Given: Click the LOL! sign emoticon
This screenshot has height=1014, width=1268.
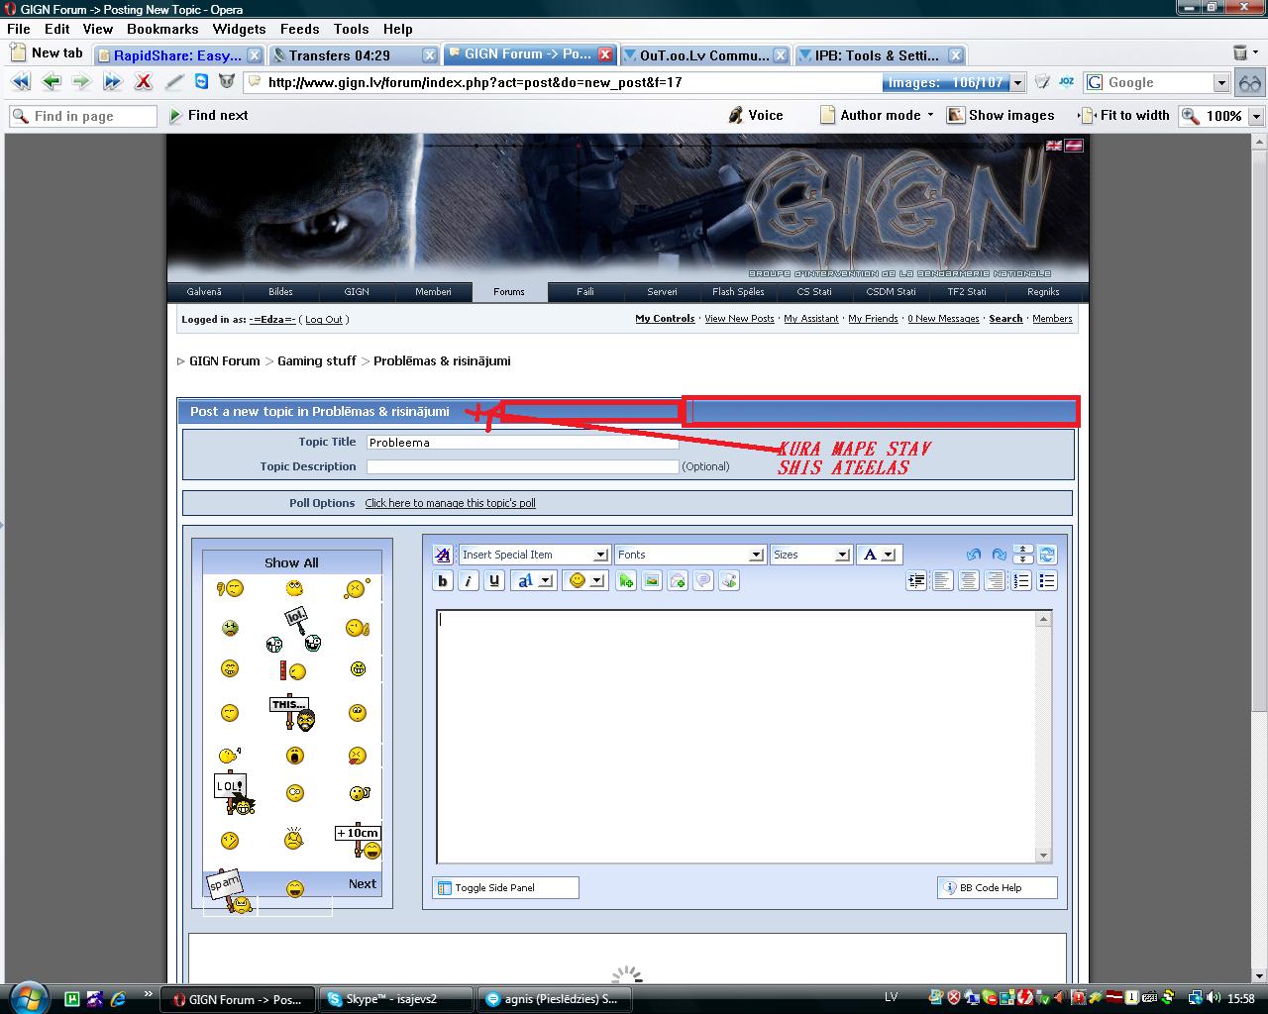Looking at the screenshot, I should tap(233, 792).
